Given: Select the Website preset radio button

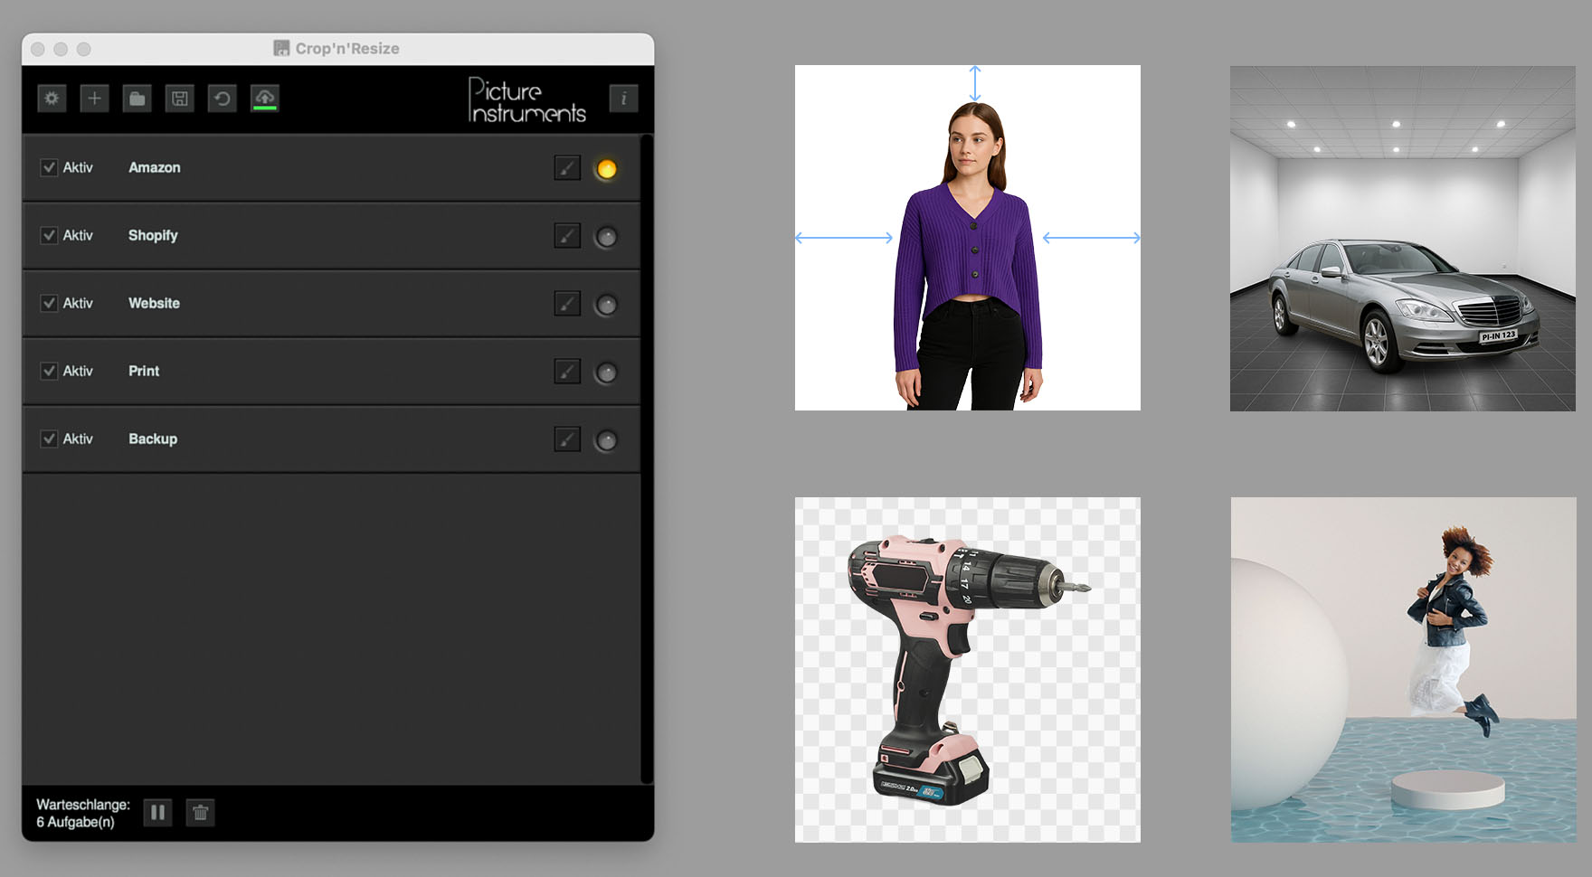Looking at the screenshot, I should [606, 305].
